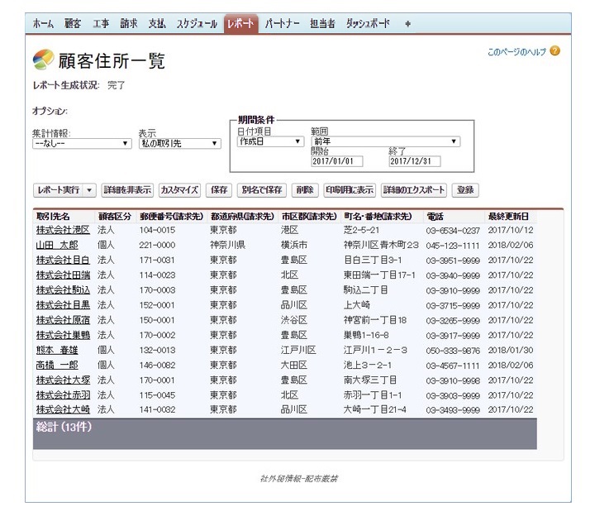Screen dimensions: 595x521
Task: Open the 日付項目 dropdown set to 作成日
Action: [x=270, y=141]
